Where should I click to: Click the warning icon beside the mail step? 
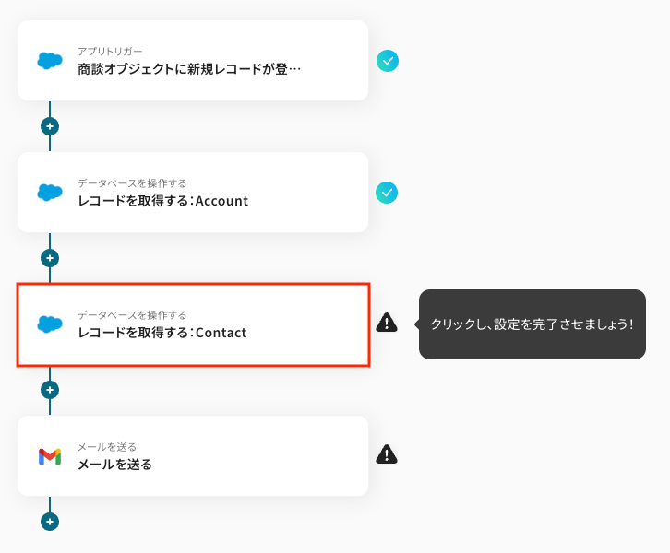[387, 454]
